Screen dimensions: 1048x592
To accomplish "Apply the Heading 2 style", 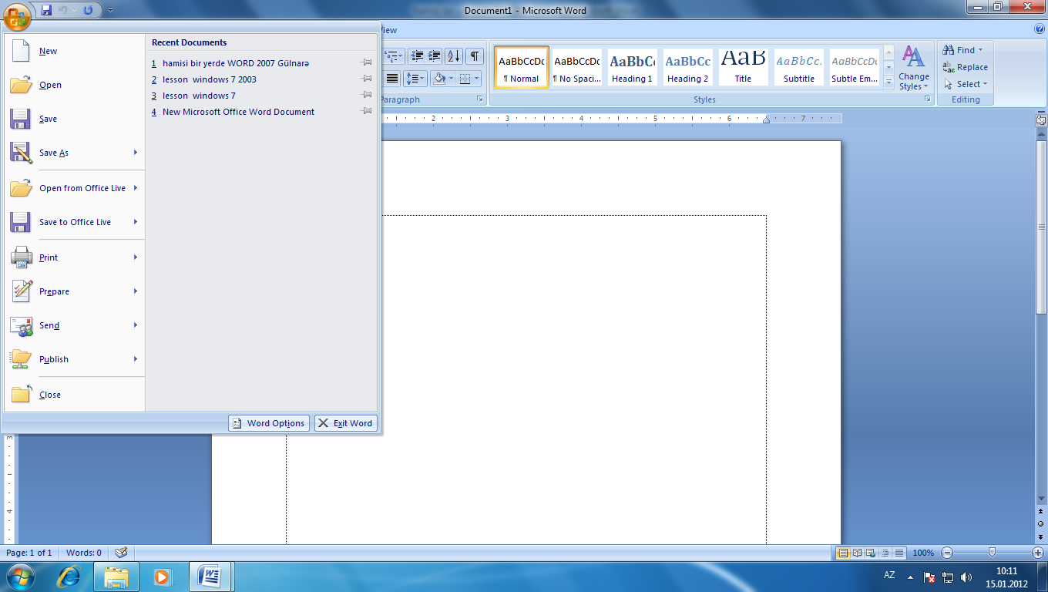I will click(x=688, y=67).
